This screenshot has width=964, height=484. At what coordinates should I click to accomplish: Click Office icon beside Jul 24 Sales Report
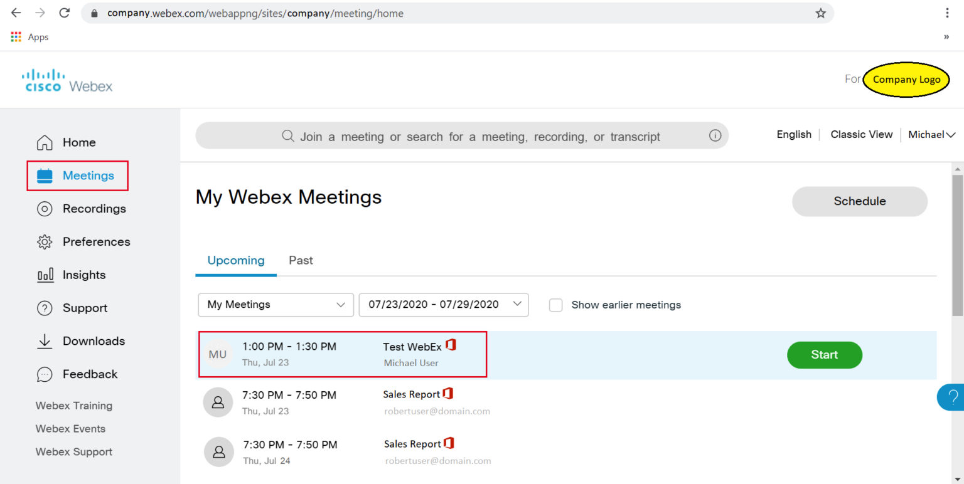coord(449,443)
